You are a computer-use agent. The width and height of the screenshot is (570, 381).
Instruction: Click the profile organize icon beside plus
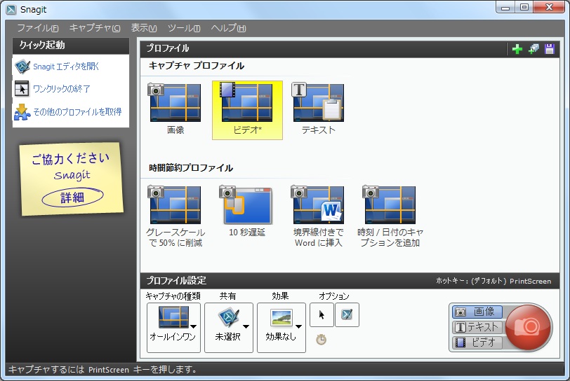pyautogui.click(x=533, y=49)
